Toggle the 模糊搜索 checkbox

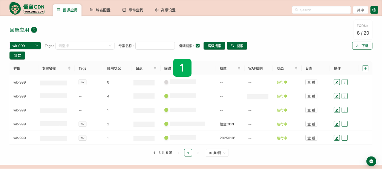pos(198,46)
